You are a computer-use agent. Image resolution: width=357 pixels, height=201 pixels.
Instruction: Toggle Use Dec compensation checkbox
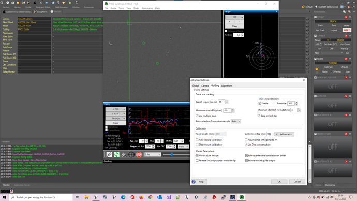click(x=246, y=145)
